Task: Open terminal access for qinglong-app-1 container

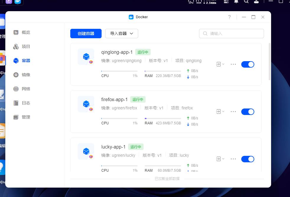Action: (x=219, y=64)
